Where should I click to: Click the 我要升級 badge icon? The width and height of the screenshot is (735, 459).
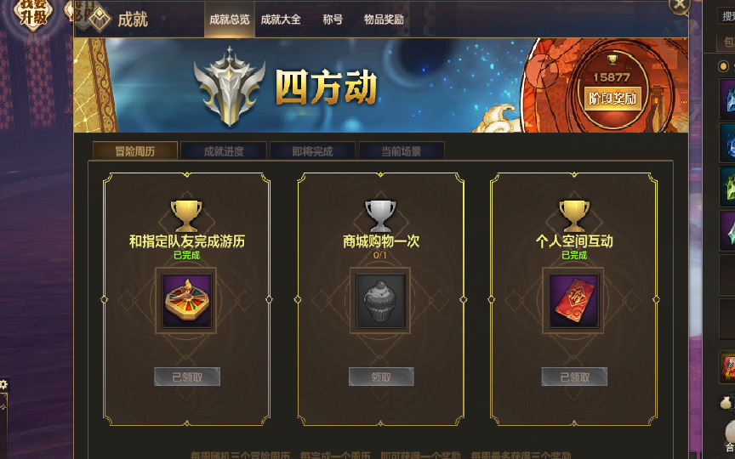(33, 13)
